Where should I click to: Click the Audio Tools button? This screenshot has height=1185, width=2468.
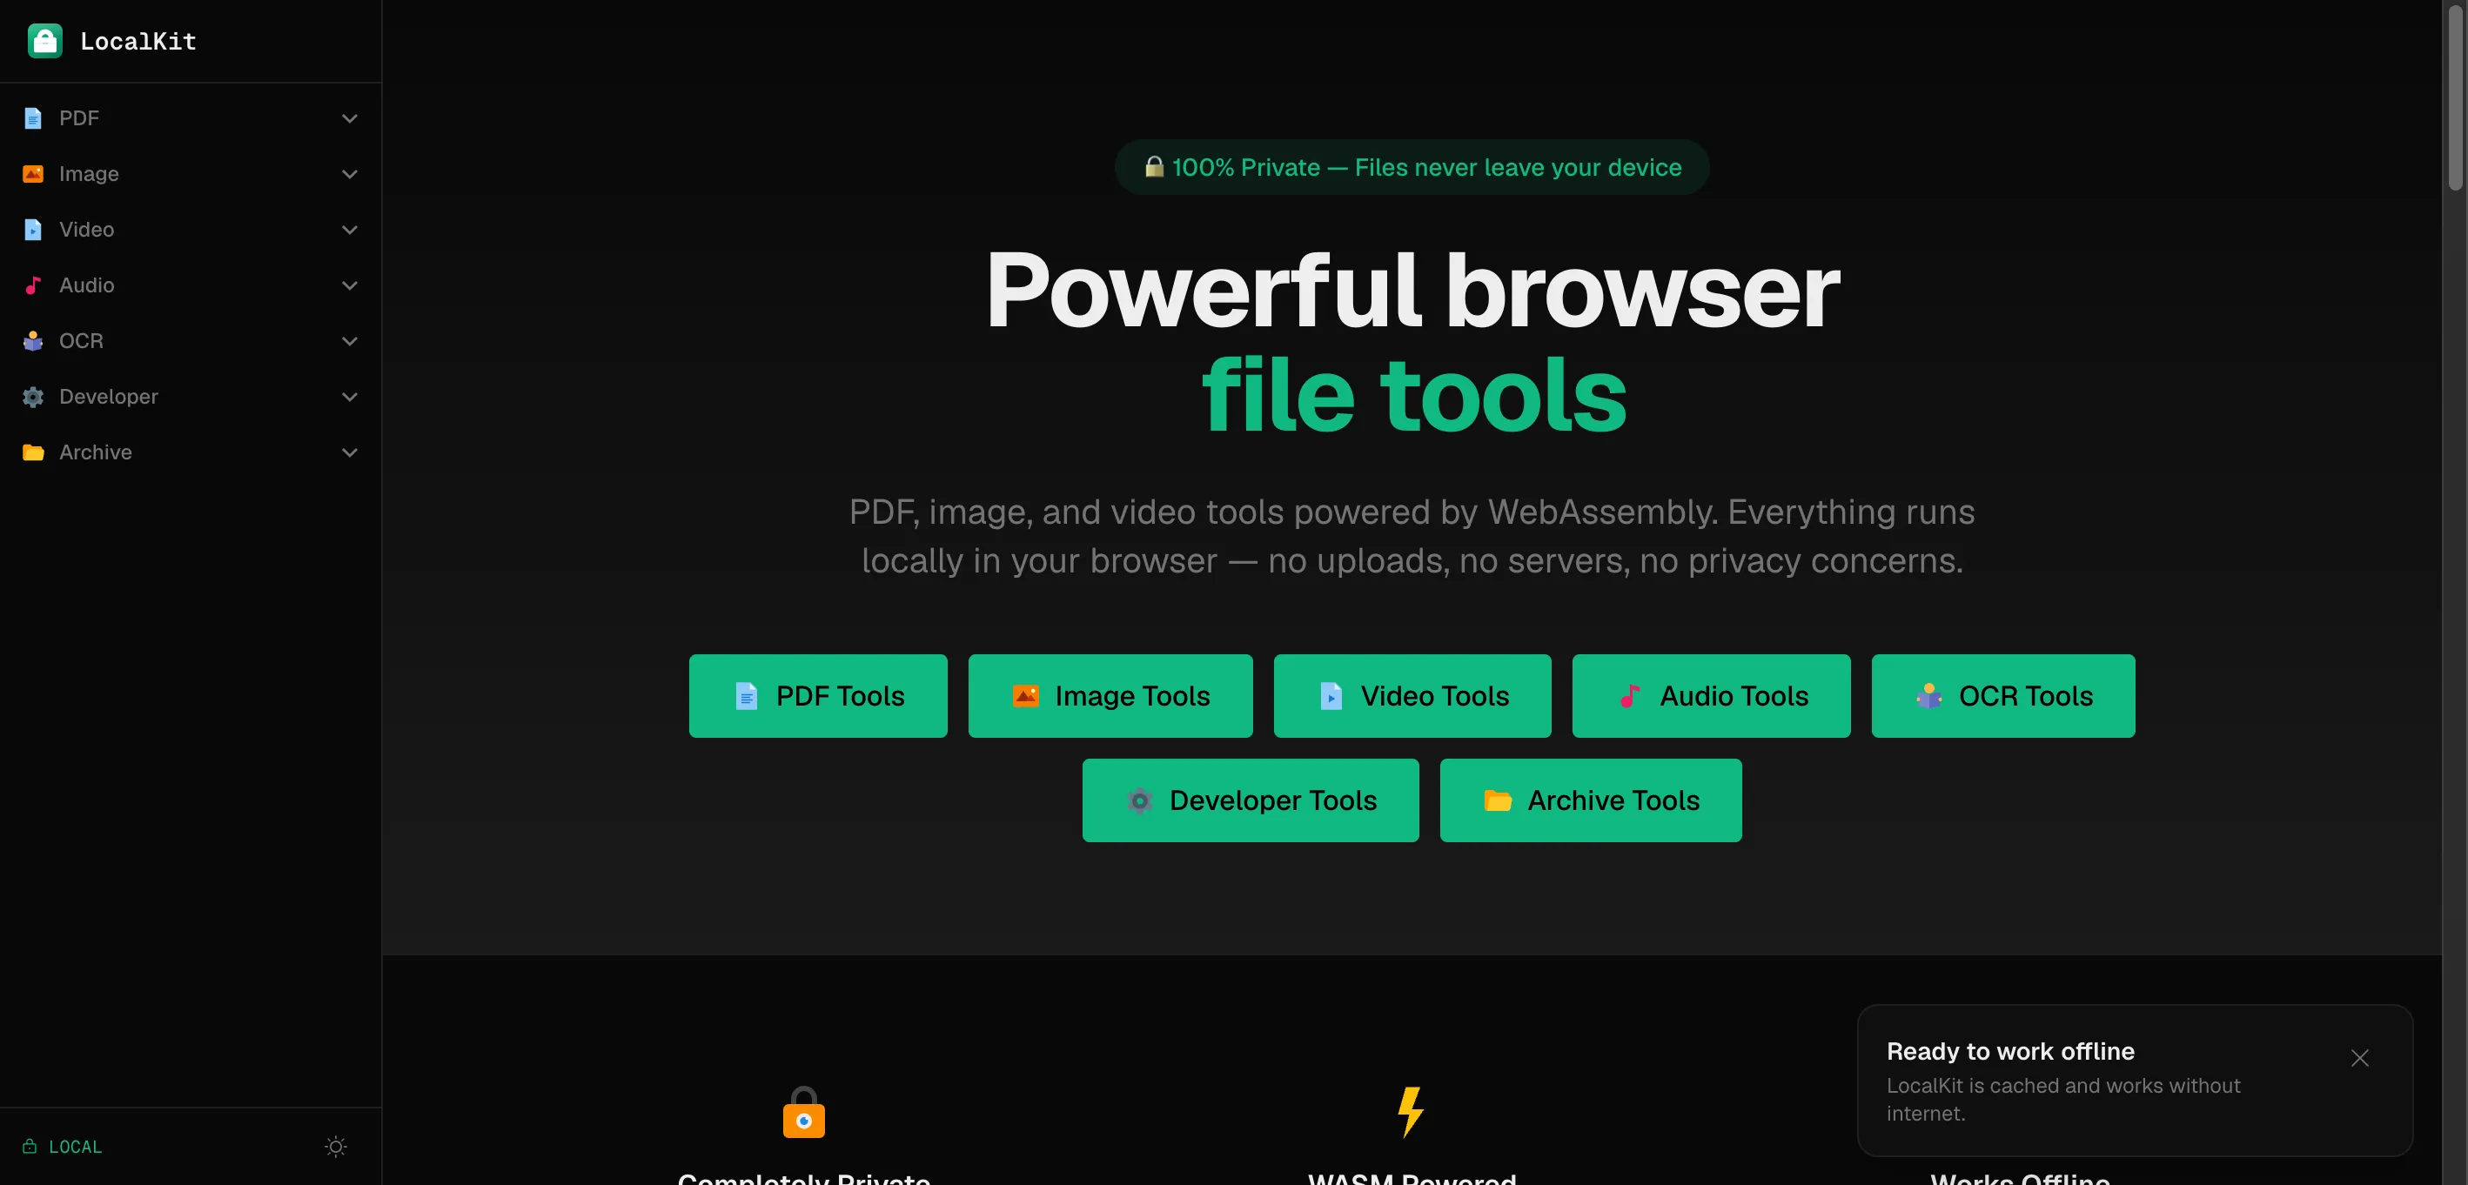(1711, 695)
